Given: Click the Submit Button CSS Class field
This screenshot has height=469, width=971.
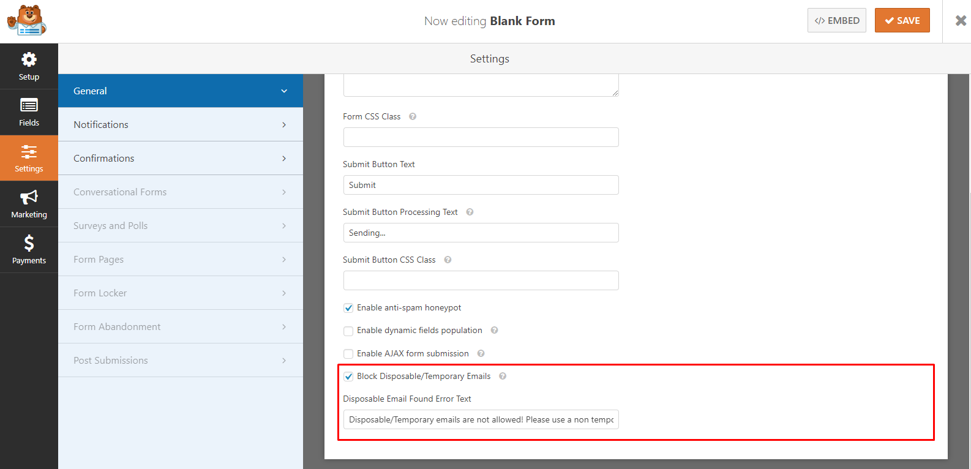Looking at the screenshot, I should 481,280.
